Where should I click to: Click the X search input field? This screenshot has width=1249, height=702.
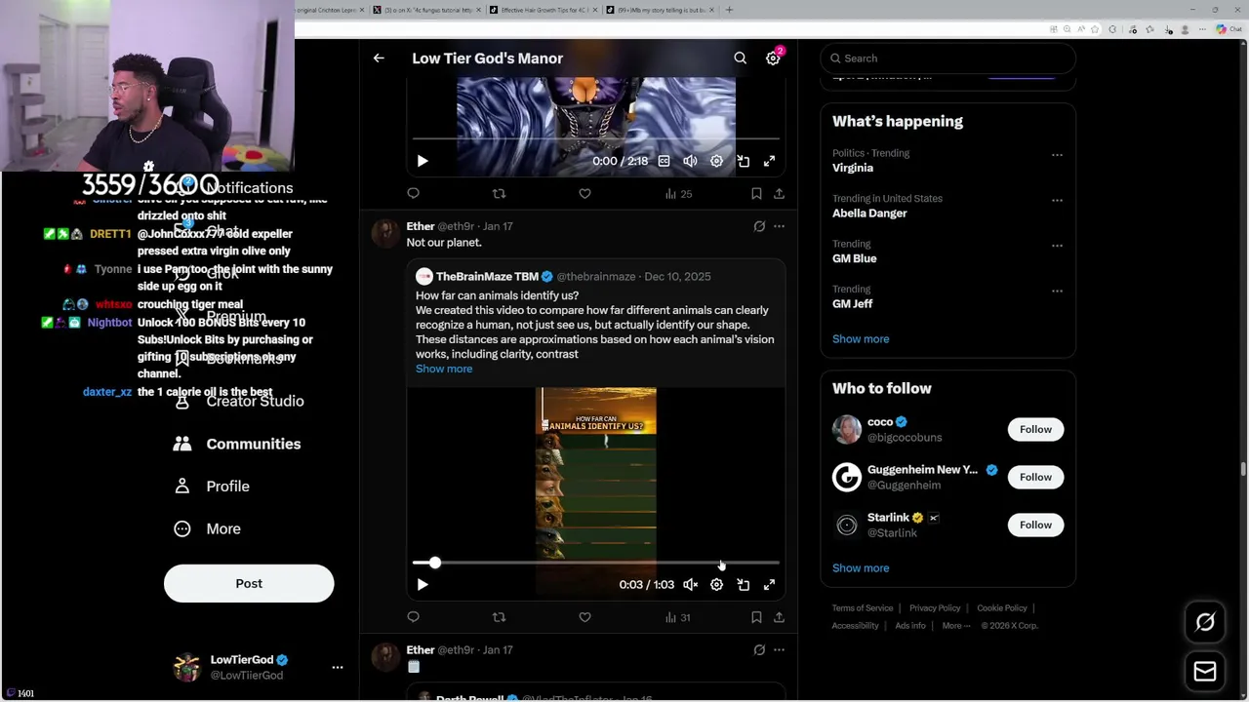click(x=947, y=58)
